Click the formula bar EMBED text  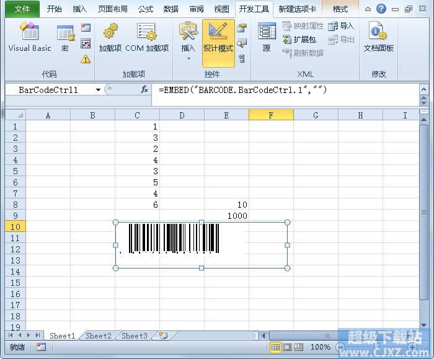coord(243,90)
